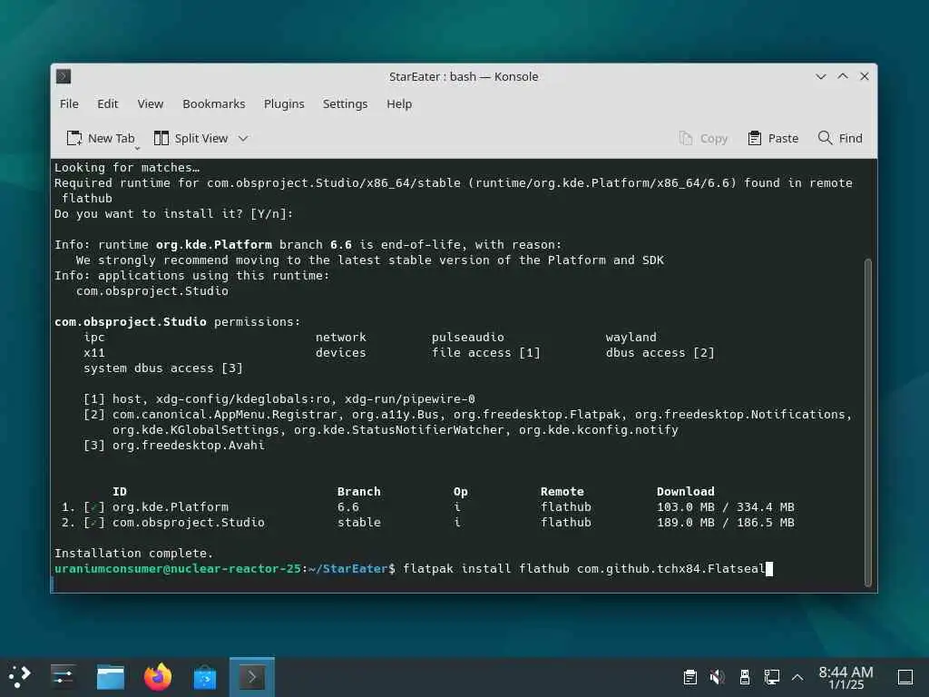929x697 pixels.
Task: Open the Settings menu
Action: click(345, 103)
